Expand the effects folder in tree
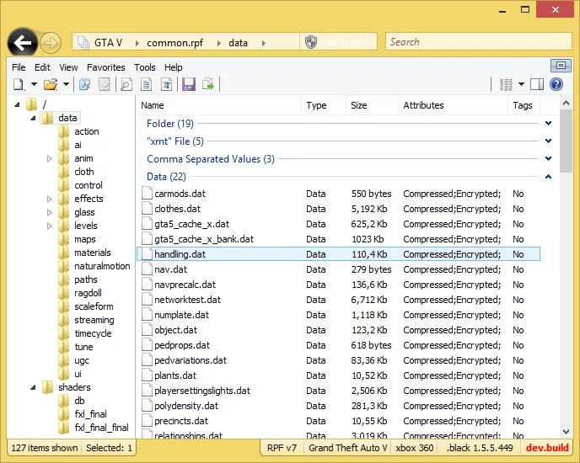 click(49, 200)
